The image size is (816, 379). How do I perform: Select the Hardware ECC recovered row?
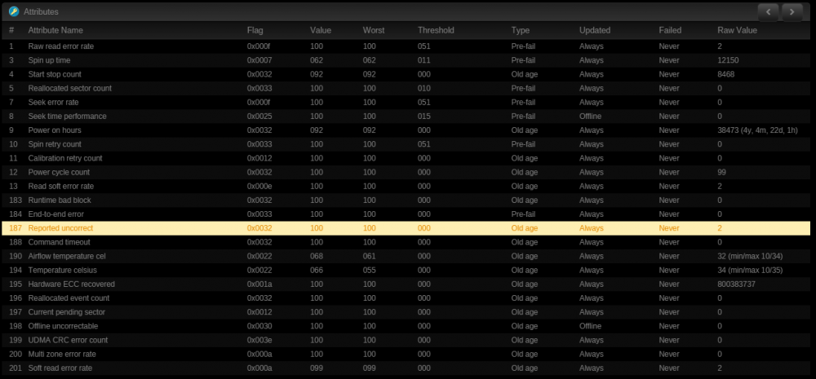[406, 284]
